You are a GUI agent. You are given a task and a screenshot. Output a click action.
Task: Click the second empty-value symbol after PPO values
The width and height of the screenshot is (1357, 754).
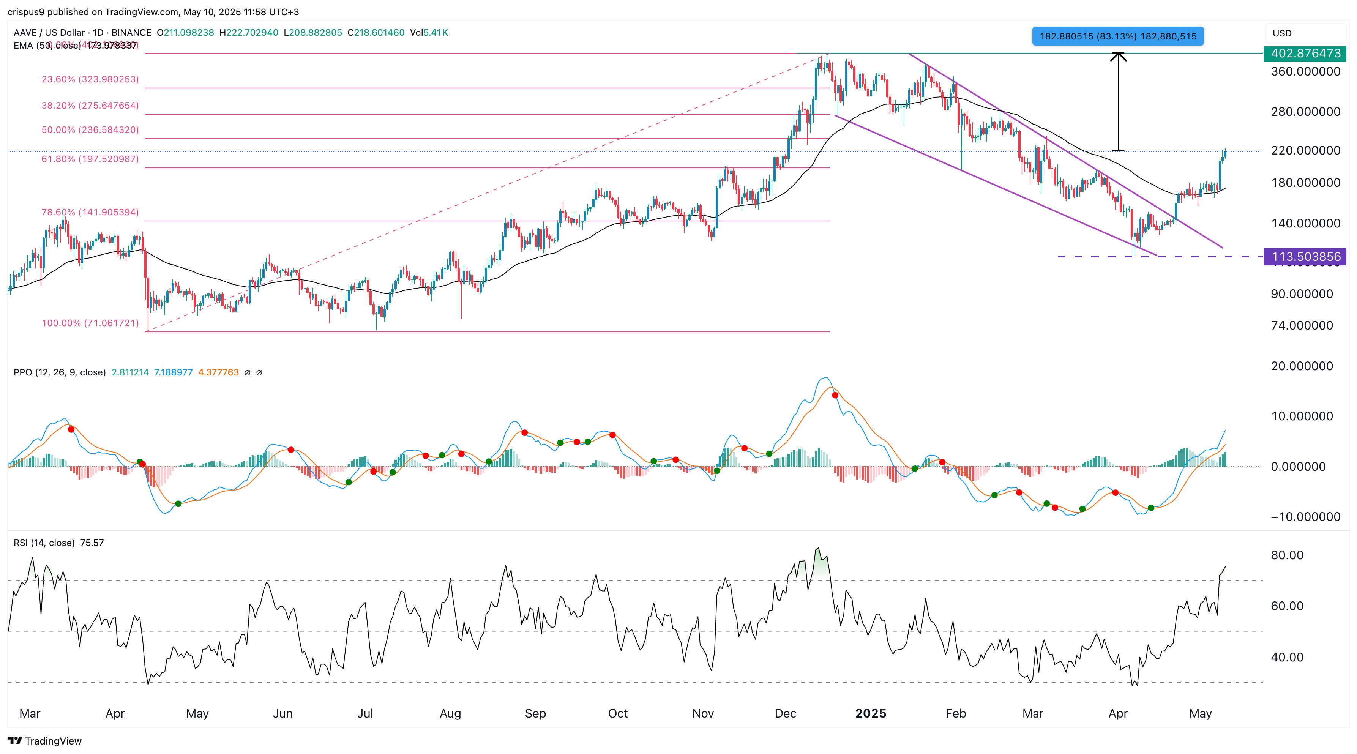click(259, 372)
